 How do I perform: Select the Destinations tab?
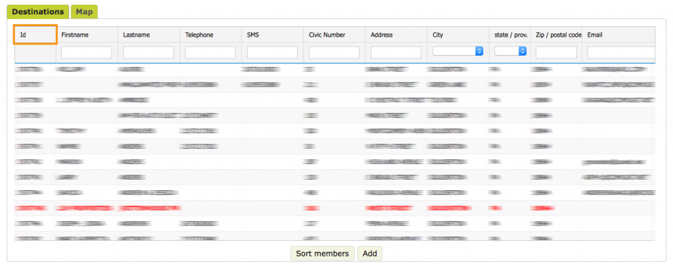click(x=37, y=12)
